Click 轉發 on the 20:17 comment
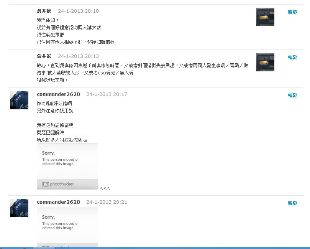Viewport: 310px width, 249px height. coord(292,96)
